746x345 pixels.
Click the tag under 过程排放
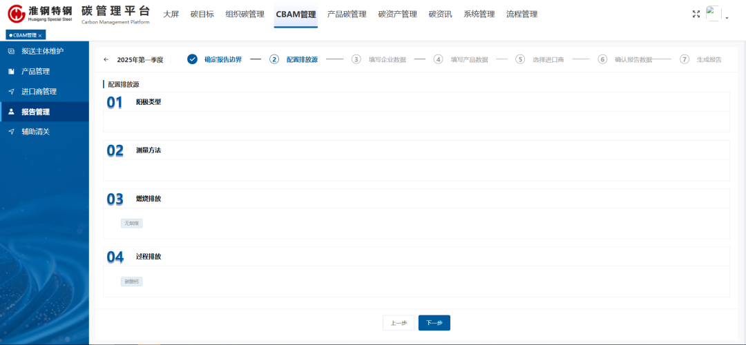(x=132, y=282)
